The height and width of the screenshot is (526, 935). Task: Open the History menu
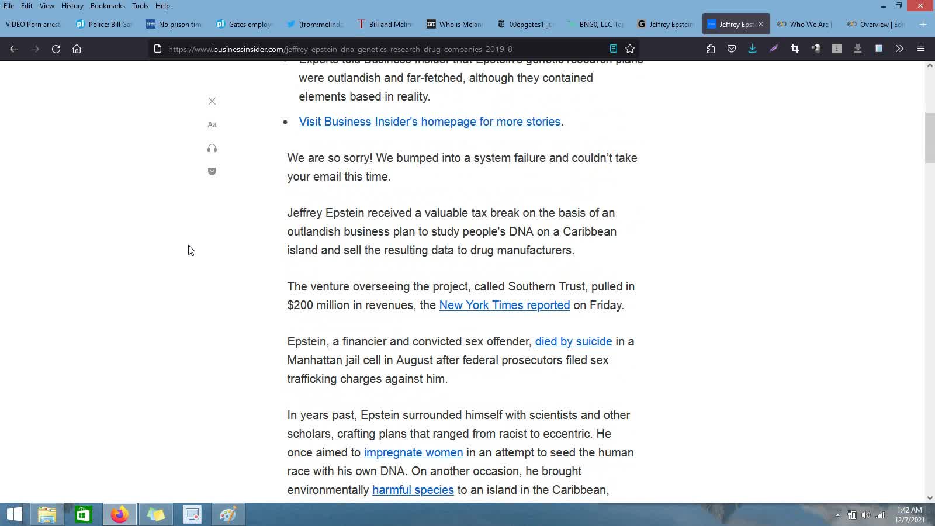72,6
